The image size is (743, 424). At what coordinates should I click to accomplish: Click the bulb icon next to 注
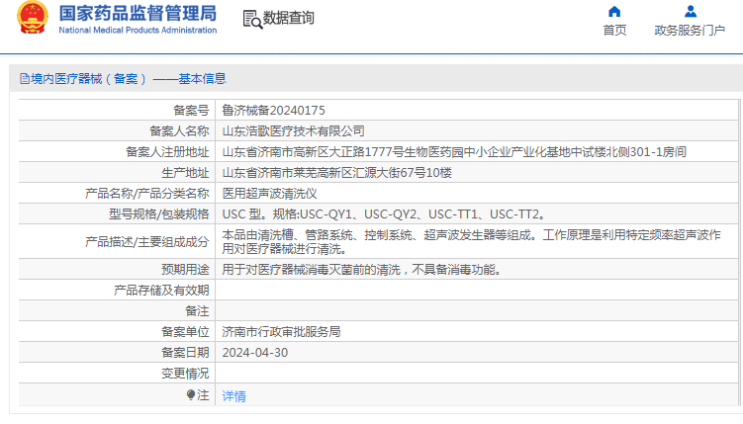191,394
